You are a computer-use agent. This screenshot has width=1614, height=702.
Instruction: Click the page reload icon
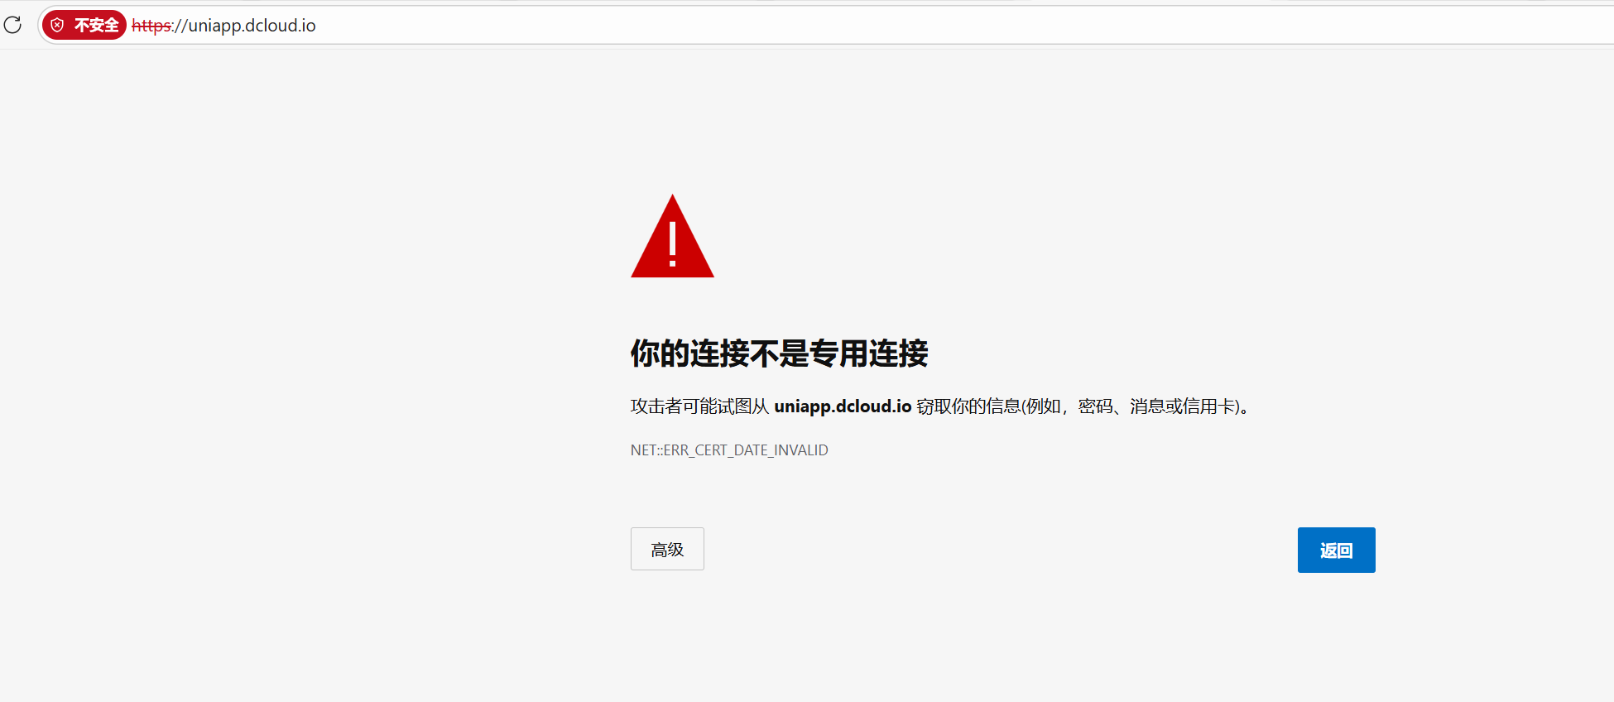tap(12, 25)
